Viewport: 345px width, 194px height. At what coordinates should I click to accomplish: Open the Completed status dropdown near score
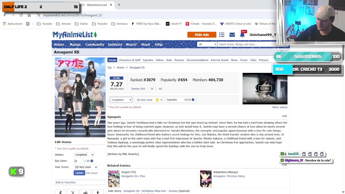click(x=121, y=100)
